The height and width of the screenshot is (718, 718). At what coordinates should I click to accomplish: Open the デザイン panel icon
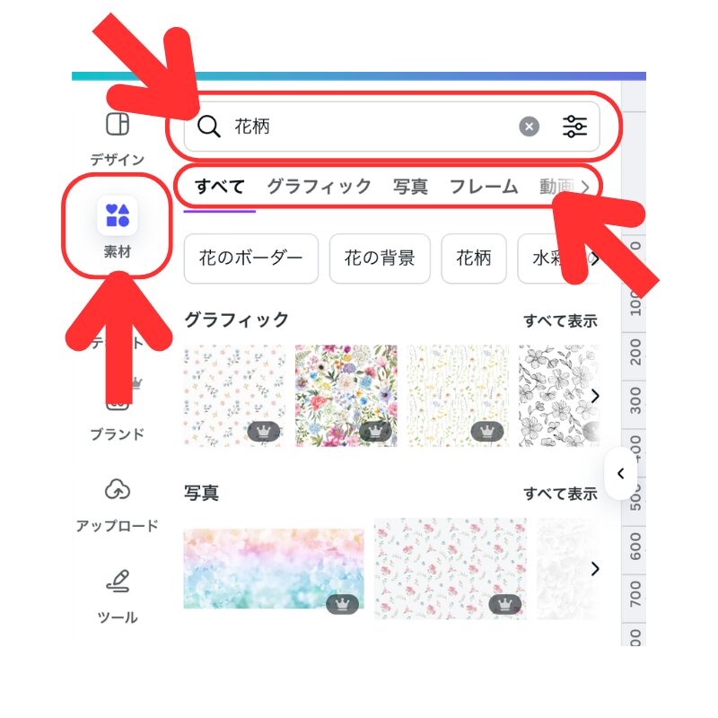[118, 124]
